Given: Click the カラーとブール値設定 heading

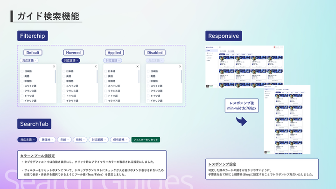Looking at the screenshot, I should [37, 156].
